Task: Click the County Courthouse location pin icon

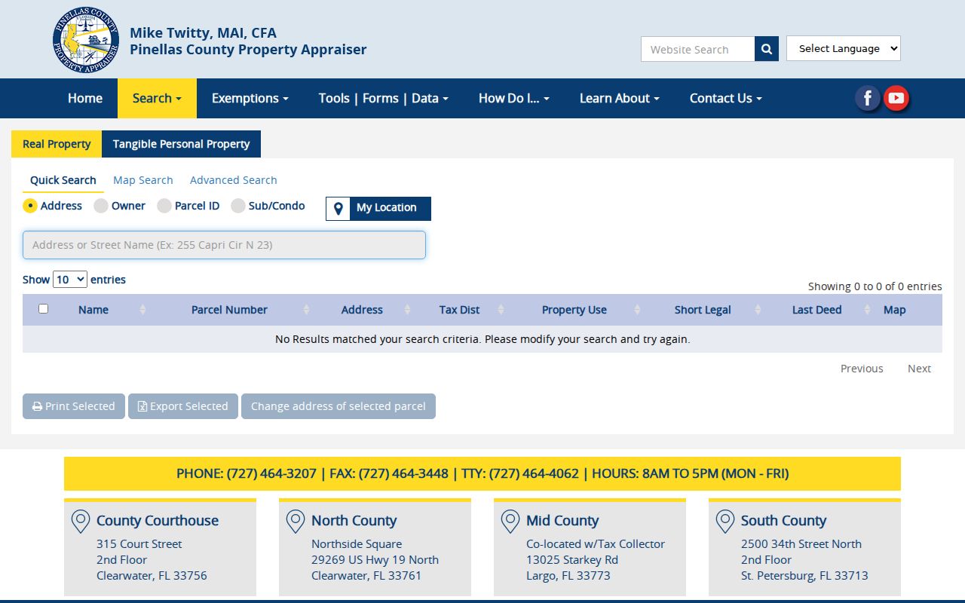Action: [81, 522]
